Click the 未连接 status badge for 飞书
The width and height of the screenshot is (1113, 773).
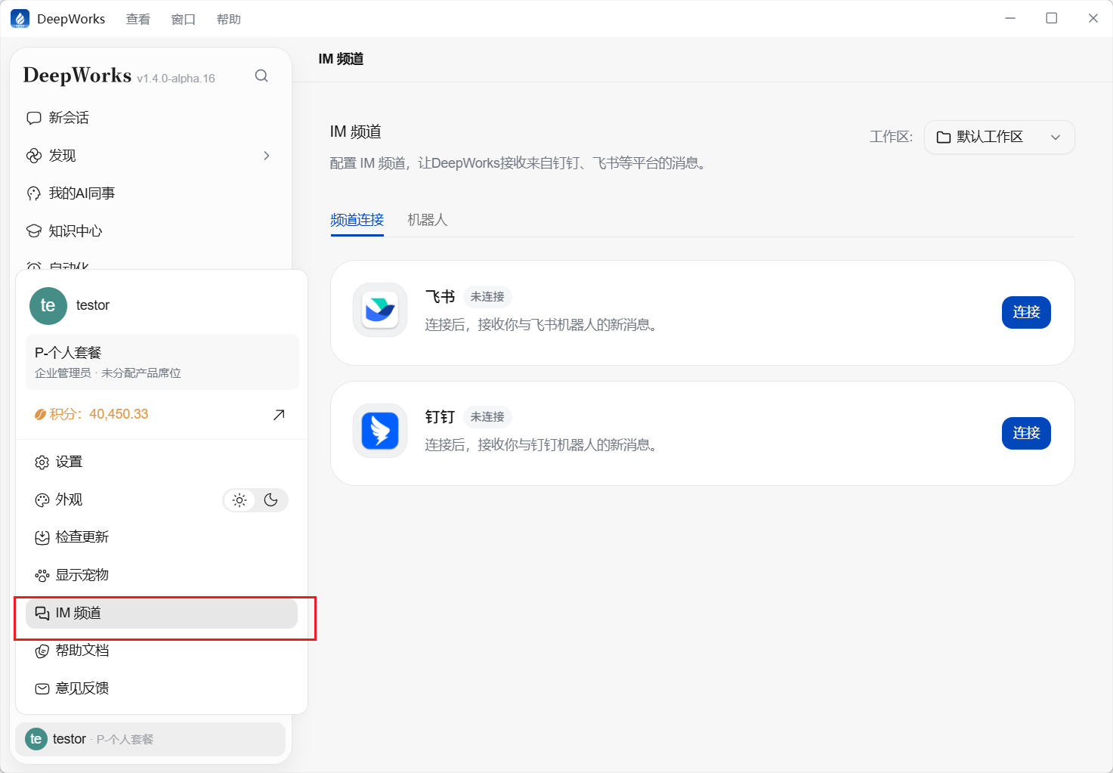tap(487, 297)
